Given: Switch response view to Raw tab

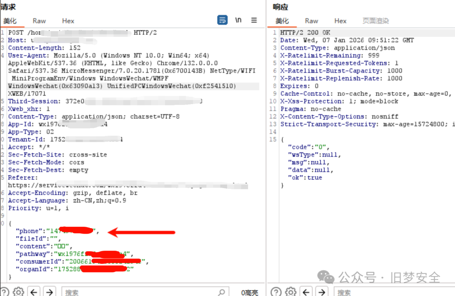Looking at the screenshot, I should pos(311,21).
